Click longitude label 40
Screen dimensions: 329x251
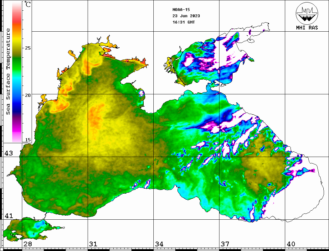[291, 244]
